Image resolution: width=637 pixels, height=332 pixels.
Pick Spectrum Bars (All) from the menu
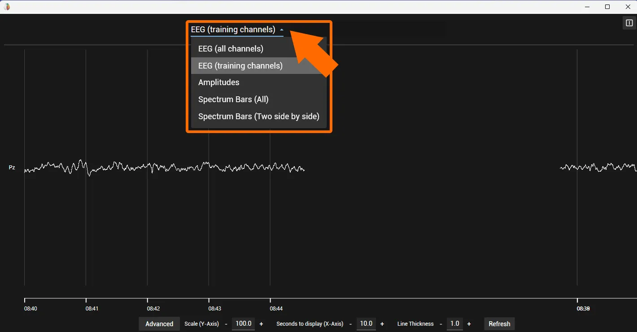(259, 99)
